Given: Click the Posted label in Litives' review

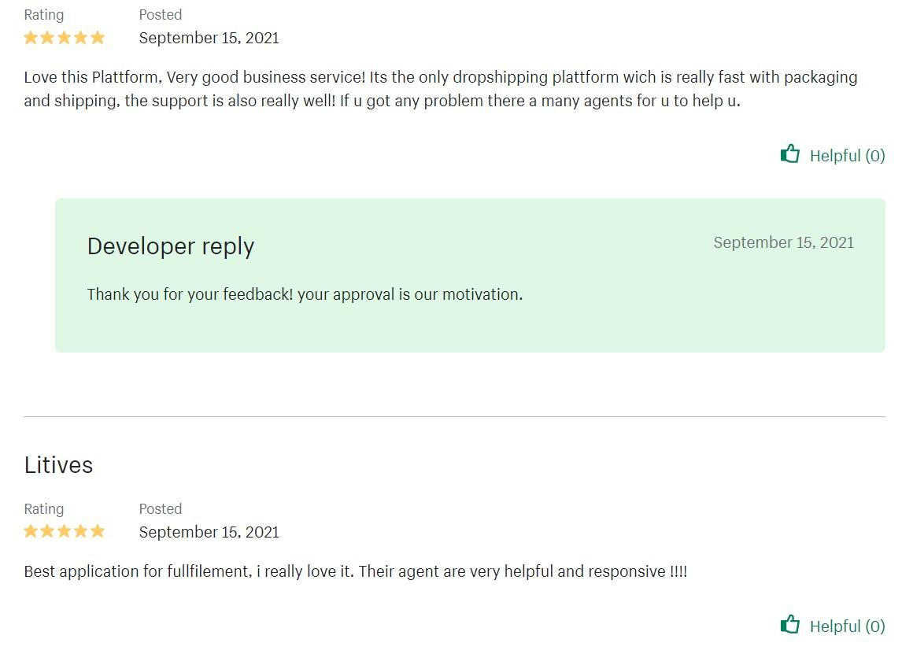Looking at the screenshot, I should tap(160, 508).
